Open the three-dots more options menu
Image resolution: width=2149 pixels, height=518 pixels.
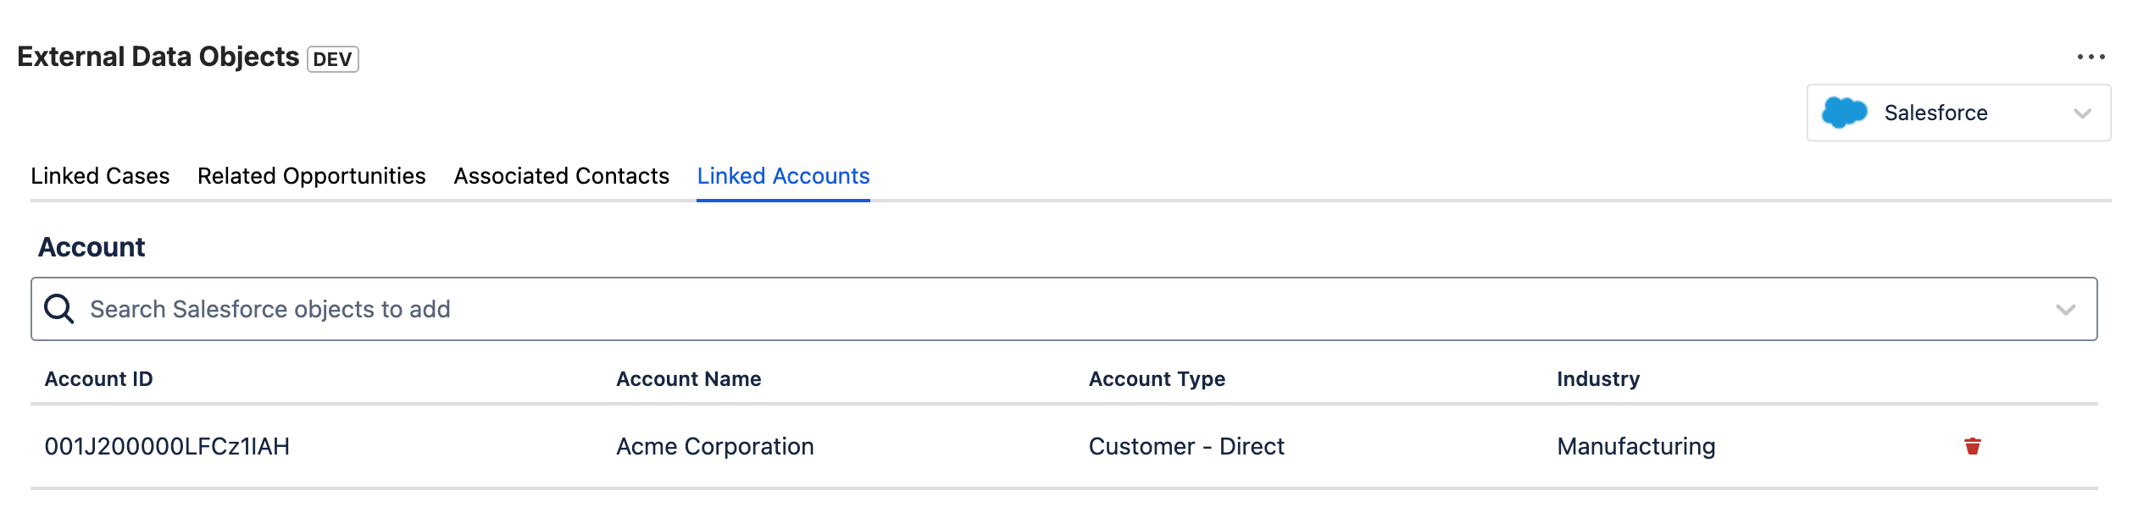pyautogui.click(x=2091, y=57)
